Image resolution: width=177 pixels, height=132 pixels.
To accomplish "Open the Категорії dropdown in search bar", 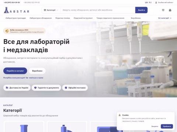I will (x=51, y=10).
